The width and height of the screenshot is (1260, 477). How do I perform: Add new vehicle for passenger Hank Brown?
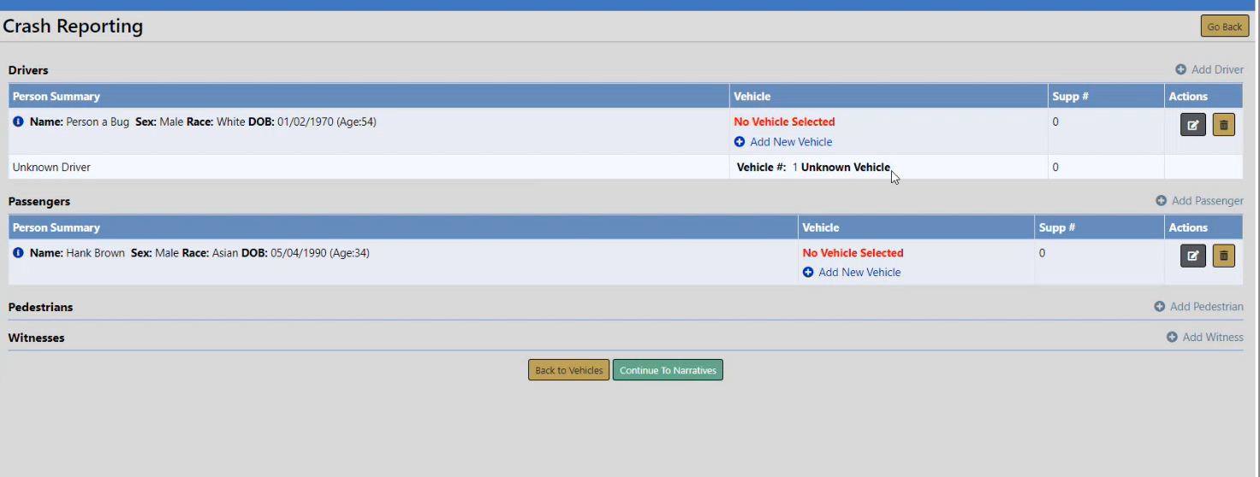pyautogui.click(x=859, y=273)
